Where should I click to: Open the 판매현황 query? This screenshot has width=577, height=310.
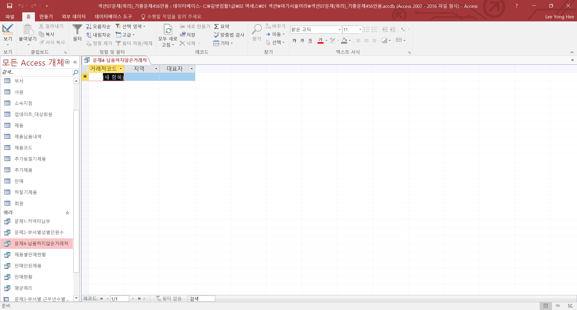coord(23,277)
